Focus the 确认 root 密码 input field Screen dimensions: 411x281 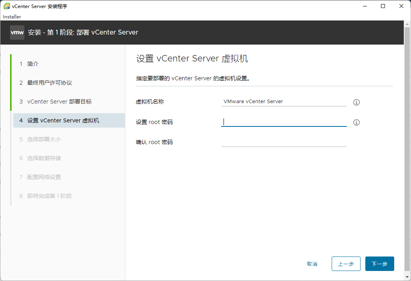tap(284, 142)
